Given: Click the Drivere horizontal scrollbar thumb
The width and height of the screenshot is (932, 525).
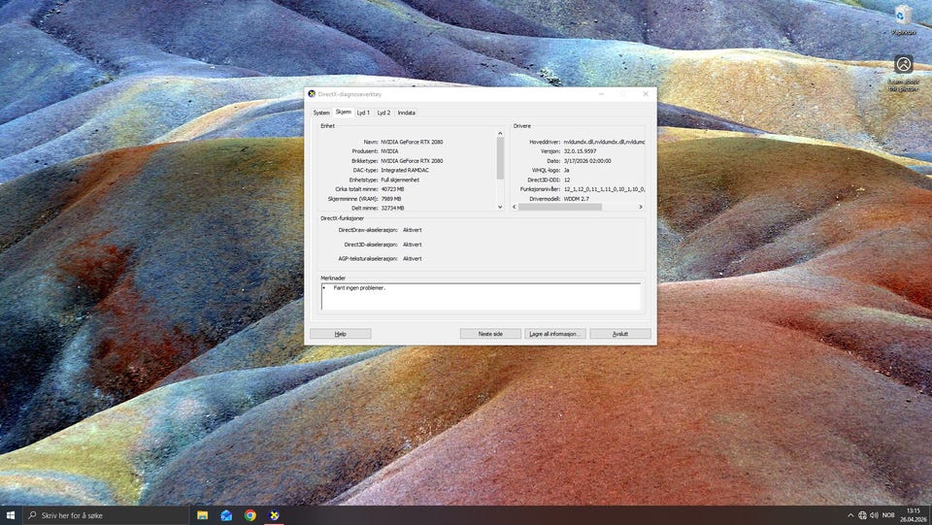Looking at the screenshot, I should [560, 207].
